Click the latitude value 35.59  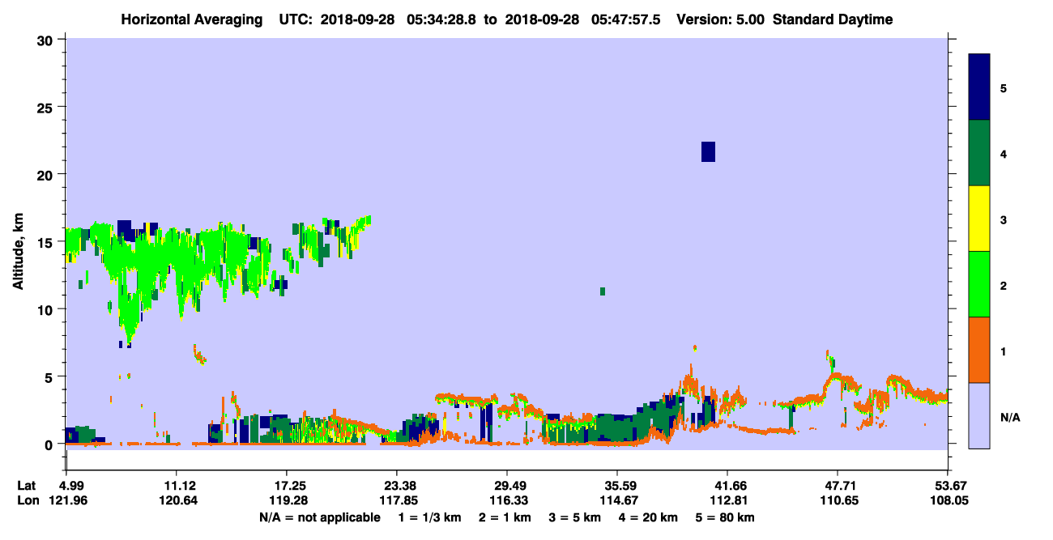[617, 486]
